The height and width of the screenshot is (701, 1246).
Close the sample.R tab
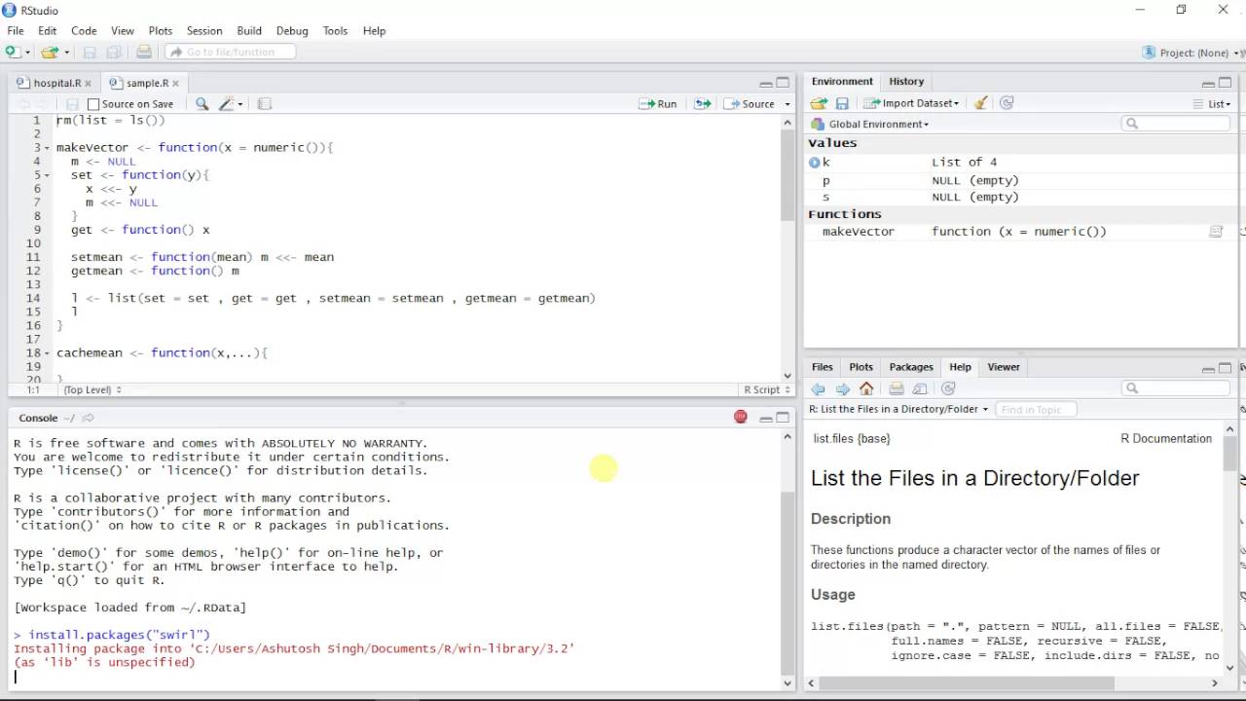[175, 84]
